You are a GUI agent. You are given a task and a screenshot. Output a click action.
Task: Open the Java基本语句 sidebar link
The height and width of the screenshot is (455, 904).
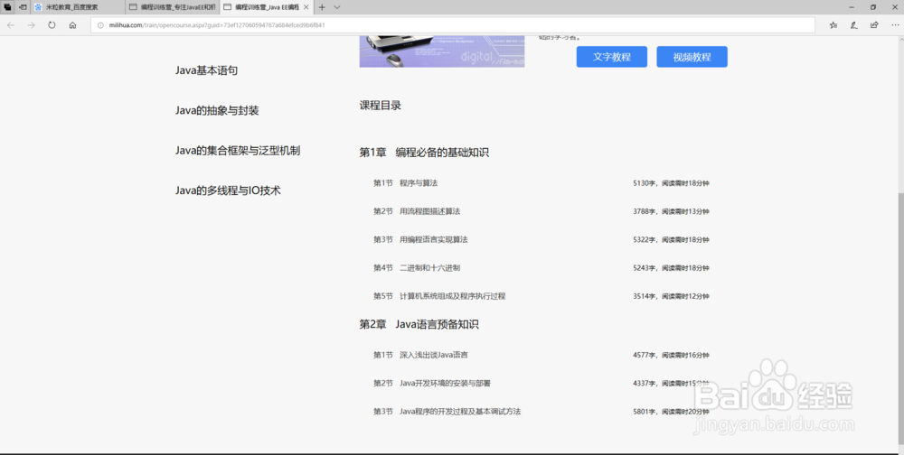[206, 70]
